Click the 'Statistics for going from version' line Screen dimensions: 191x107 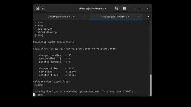(x=75, y=49)
